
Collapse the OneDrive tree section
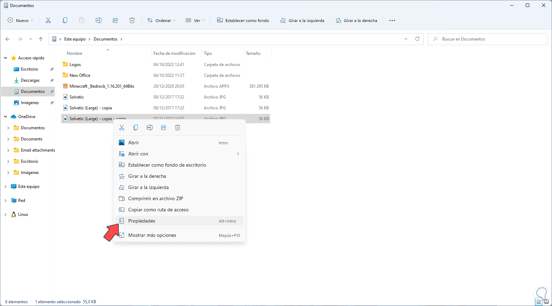pos(6,117)
